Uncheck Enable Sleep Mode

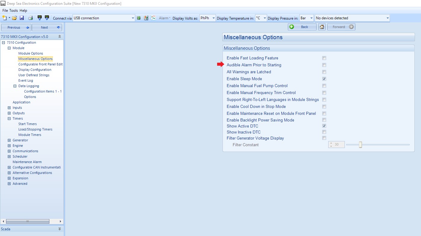[x=324, y=79]
